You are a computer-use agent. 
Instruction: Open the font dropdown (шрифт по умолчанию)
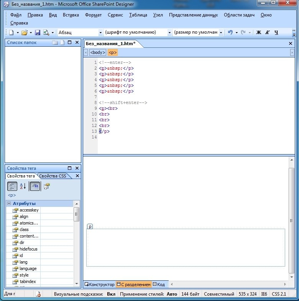(x=170, y=33)
